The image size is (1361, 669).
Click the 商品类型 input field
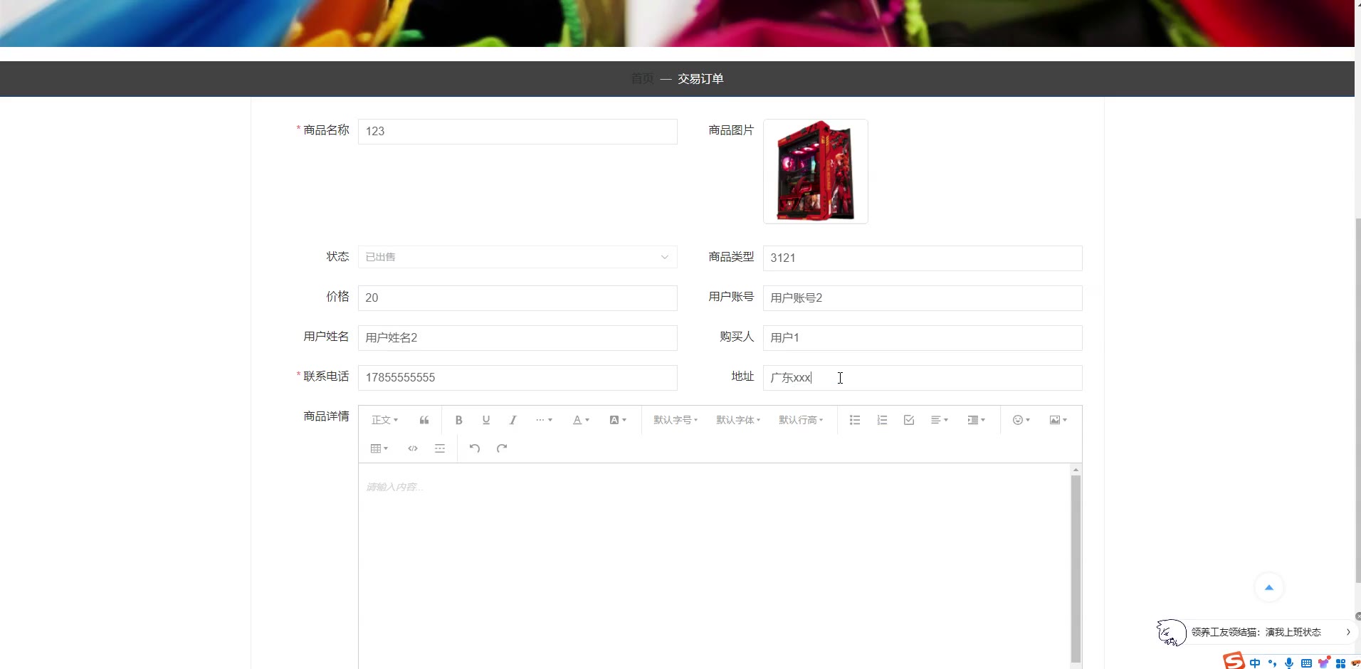[x=923, y=258]
